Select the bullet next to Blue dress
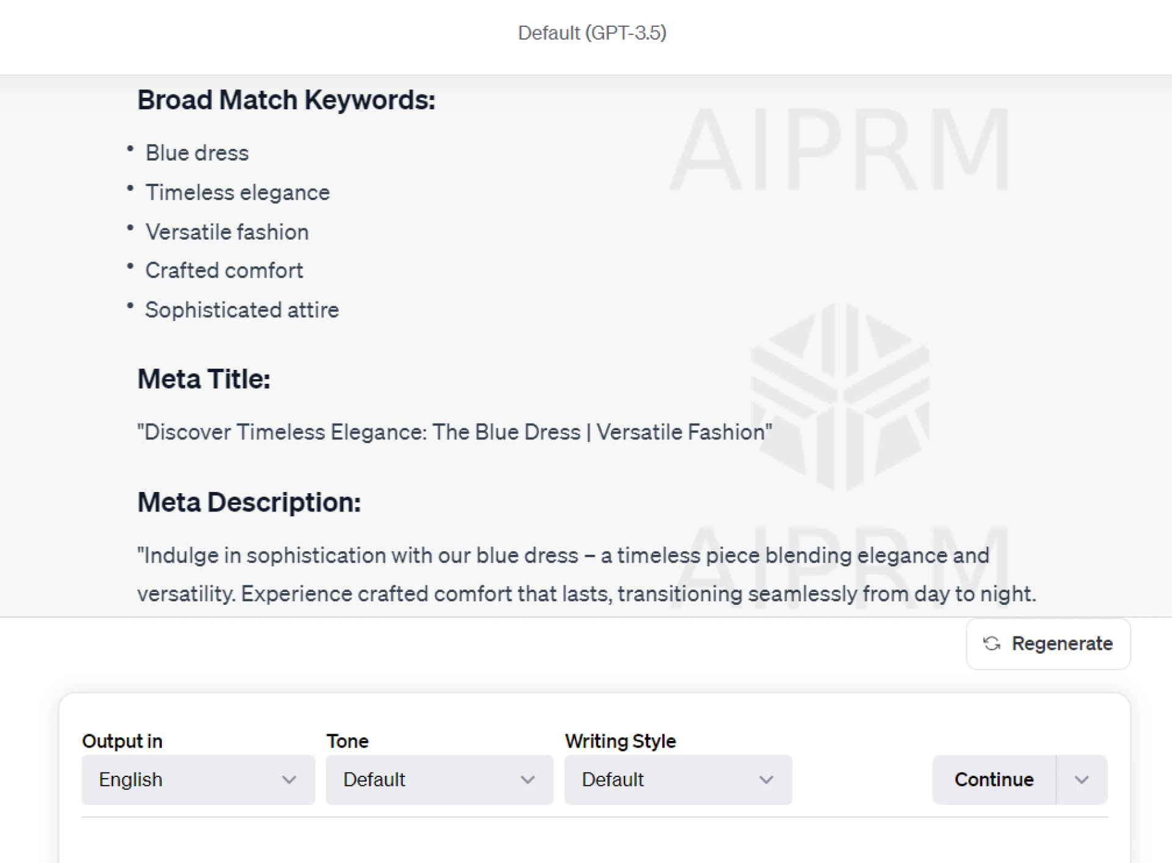This screenshot has width=1172, height=863. (130, 148)
